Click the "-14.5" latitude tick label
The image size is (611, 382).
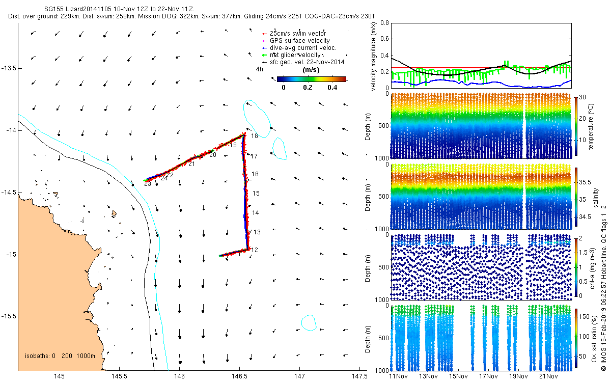point(8,192)
